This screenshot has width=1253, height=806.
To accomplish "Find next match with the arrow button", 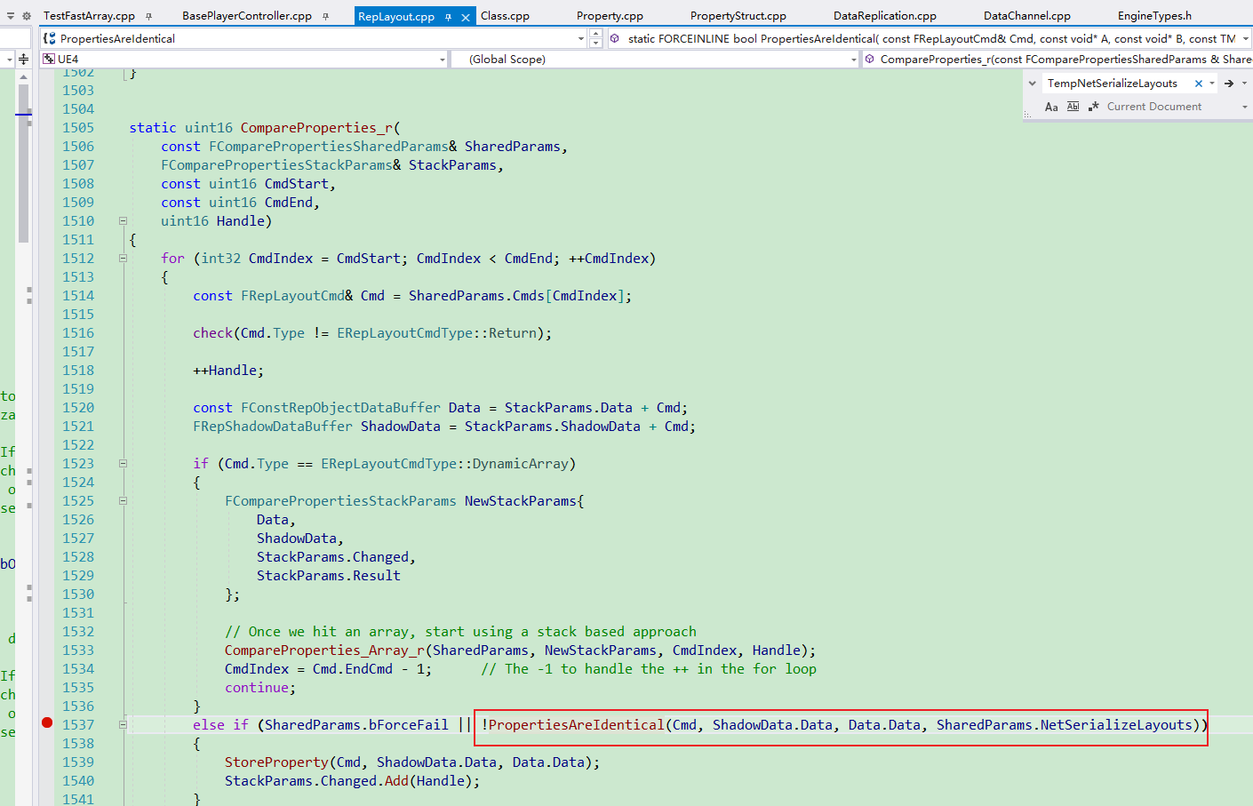I will point(1229,84).
